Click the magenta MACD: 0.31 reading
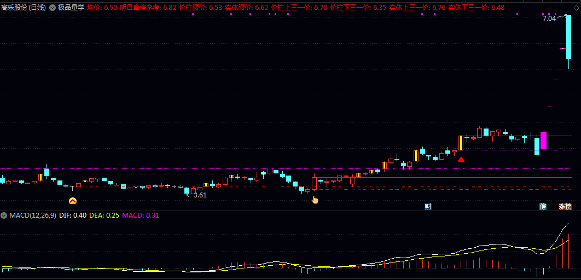Image resolution: width=581 pixels, height=280 pixels. [141, 215]
